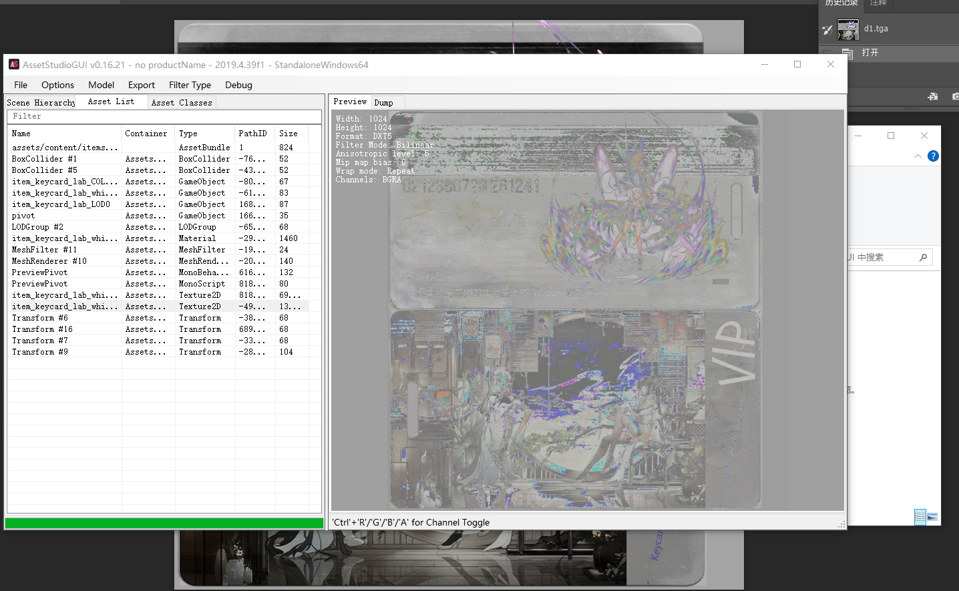
Task: Open the Filter Type menu
Action: point(190,85)
